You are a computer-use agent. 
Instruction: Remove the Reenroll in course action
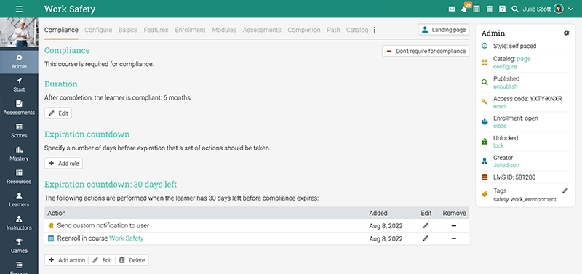point(453,238)
